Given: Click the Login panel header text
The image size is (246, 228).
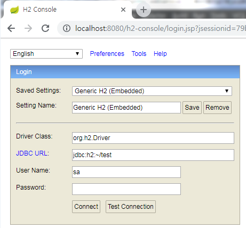Looking at the screenshot, I should click(24, 72).
